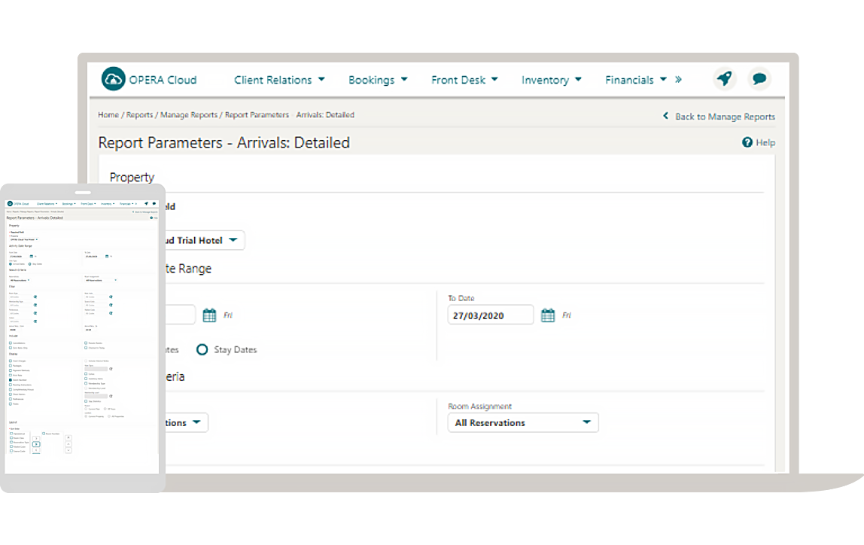Image resolution: width=864 pixels, height=545 pixels.
Task: Open the Inventory menu
Action: coord(552,80)
